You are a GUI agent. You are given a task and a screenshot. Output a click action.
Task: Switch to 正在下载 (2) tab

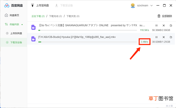click(x=38, y=16)
